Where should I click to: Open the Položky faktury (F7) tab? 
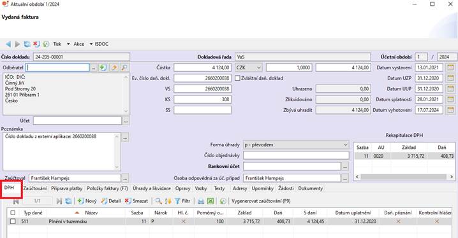pos(108,188)
